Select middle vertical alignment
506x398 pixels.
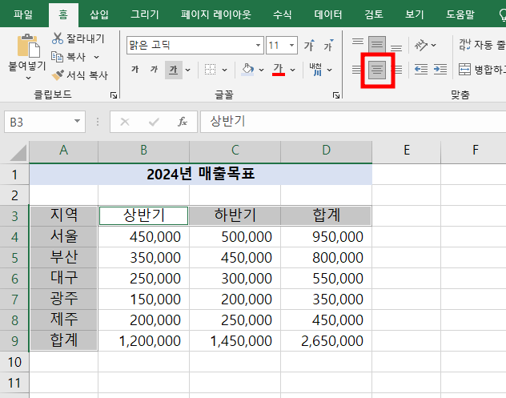tap(377, 44)
